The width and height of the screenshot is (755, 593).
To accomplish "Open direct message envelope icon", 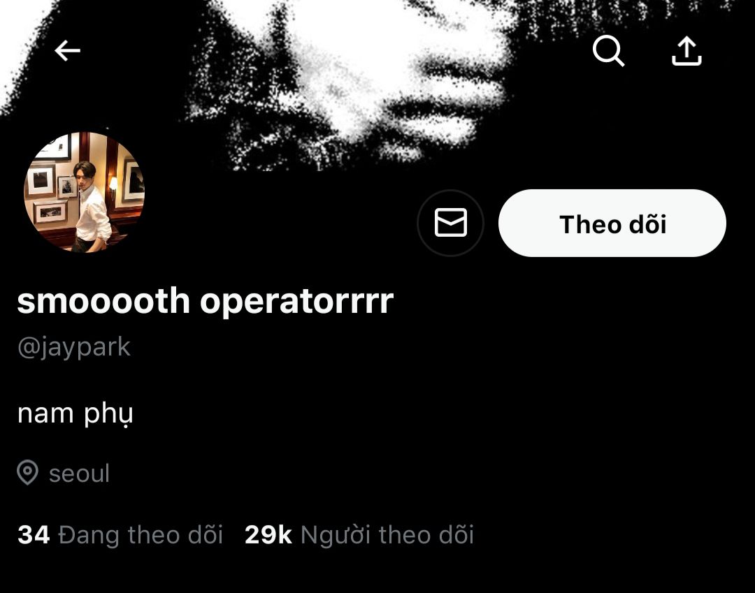I will coord(451,223).
